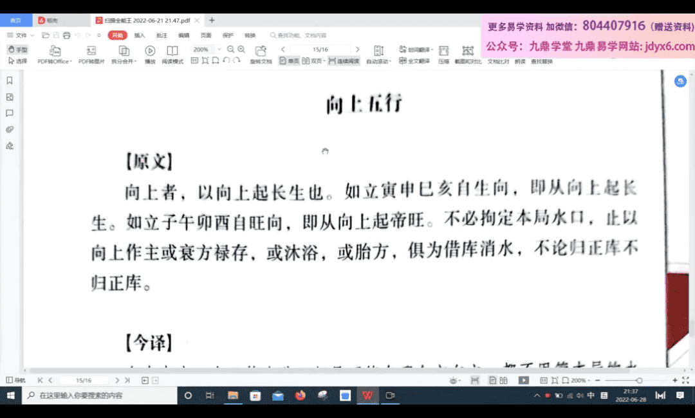Viewport: 695px width, 418px height.
Task: Click the zoom out magnifier icon
Action: [x=230, y=50]
